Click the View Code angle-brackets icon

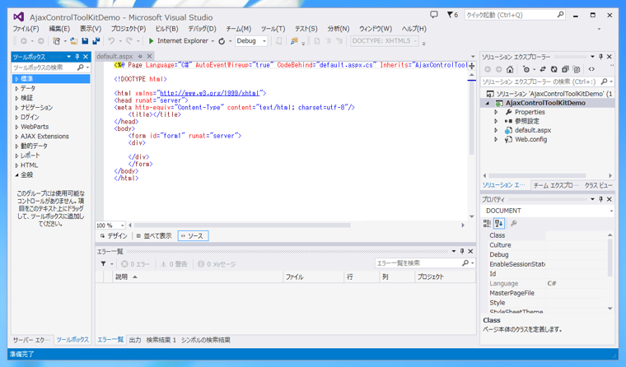591,69
